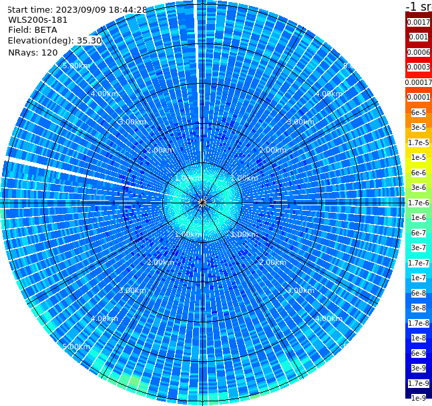This screenshot has width=432, height=406.
Task: Click colorbar value 1e-6
Action: pos(419,217)
